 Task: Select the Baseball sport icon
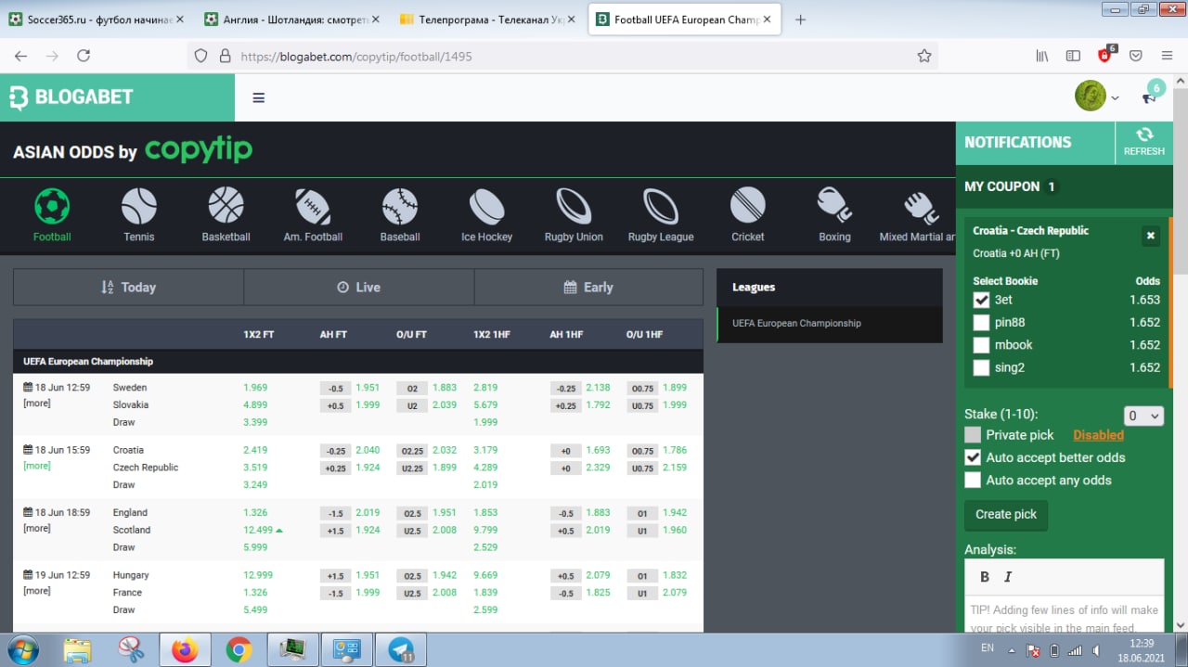point(400,206)
